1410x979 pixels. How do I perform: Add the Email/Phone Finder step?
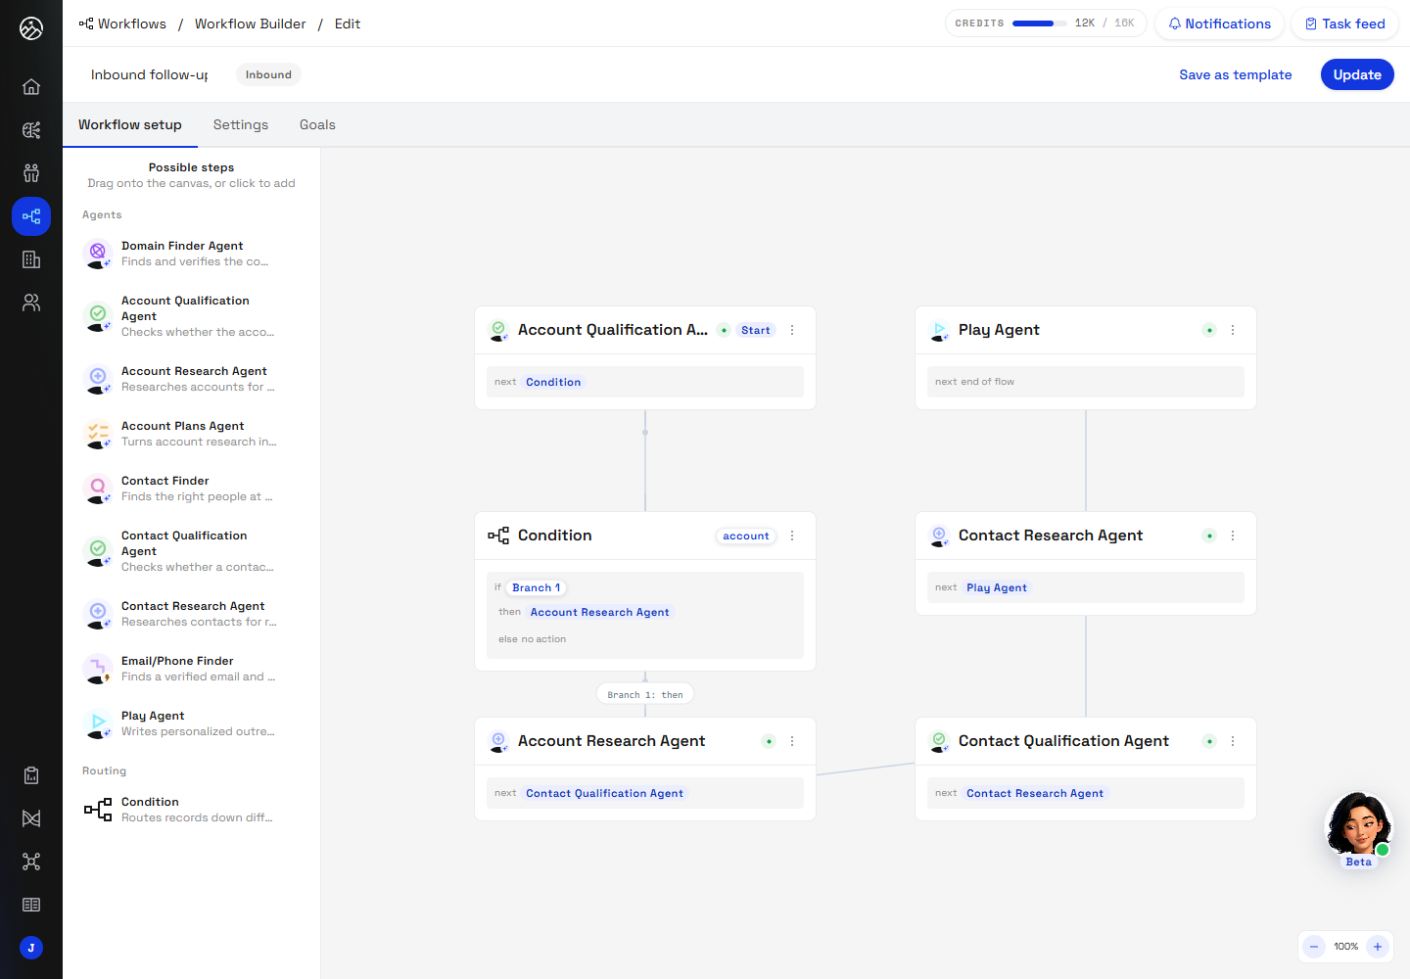[x=192, y=669]
